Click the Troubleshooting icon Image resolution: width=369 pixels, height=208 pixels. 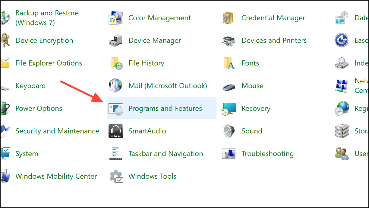tap(229, 154)
